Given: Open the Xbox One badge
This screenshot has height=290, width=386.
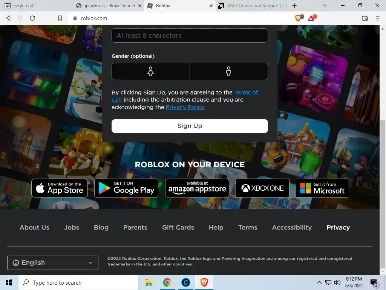Looking at the screenshot, I should tap(262, 188).
